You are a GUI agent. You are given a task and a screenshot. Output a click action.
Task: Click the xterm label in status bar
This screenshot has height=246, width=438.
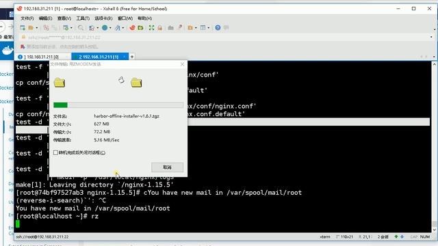[x=325, y=237]
